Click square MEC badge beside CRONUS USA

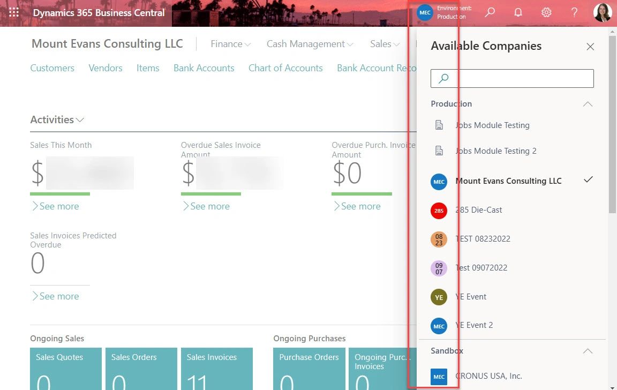click(x=439, y=377)
